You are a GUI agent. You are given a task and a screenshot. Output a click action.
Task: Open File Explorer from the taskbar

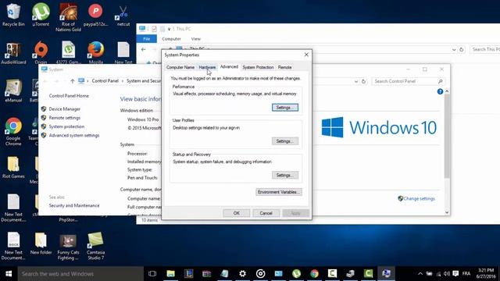pos(170,274)
